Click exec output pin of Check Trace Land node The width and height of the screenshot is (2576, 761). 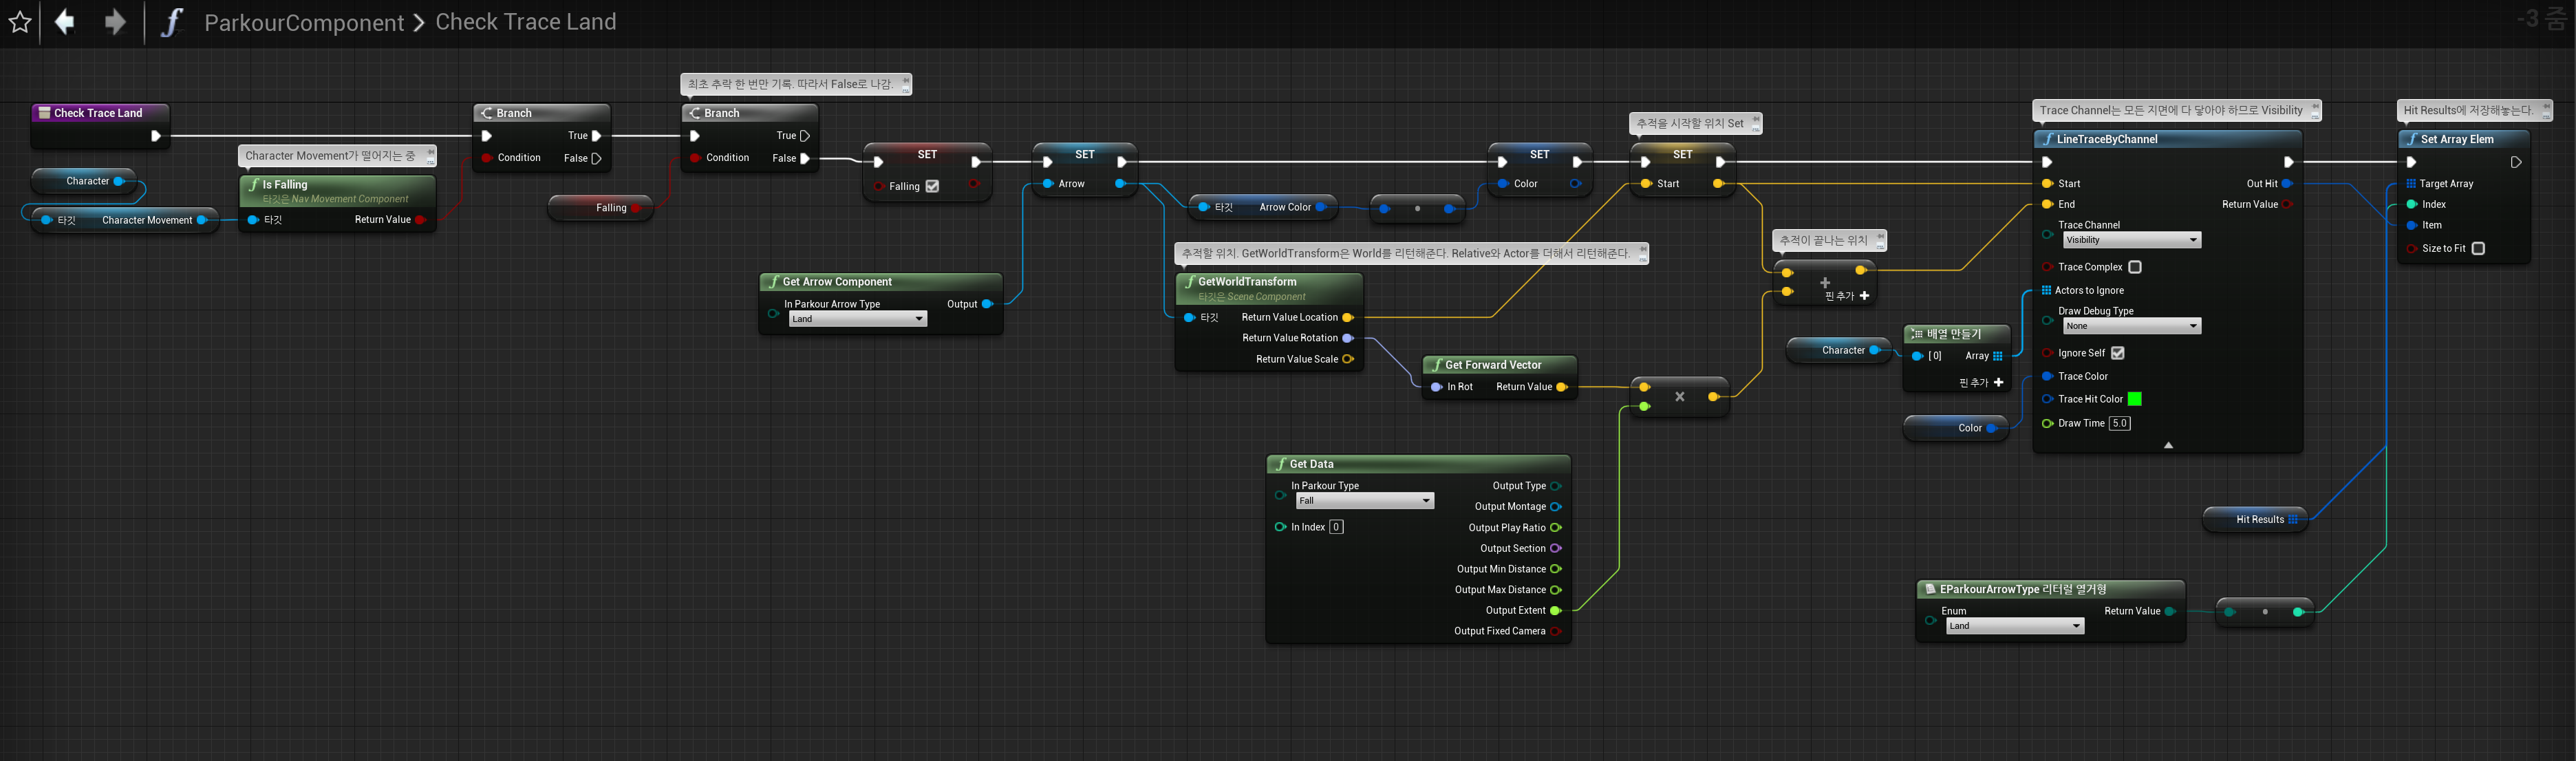(x=155, y=136)
